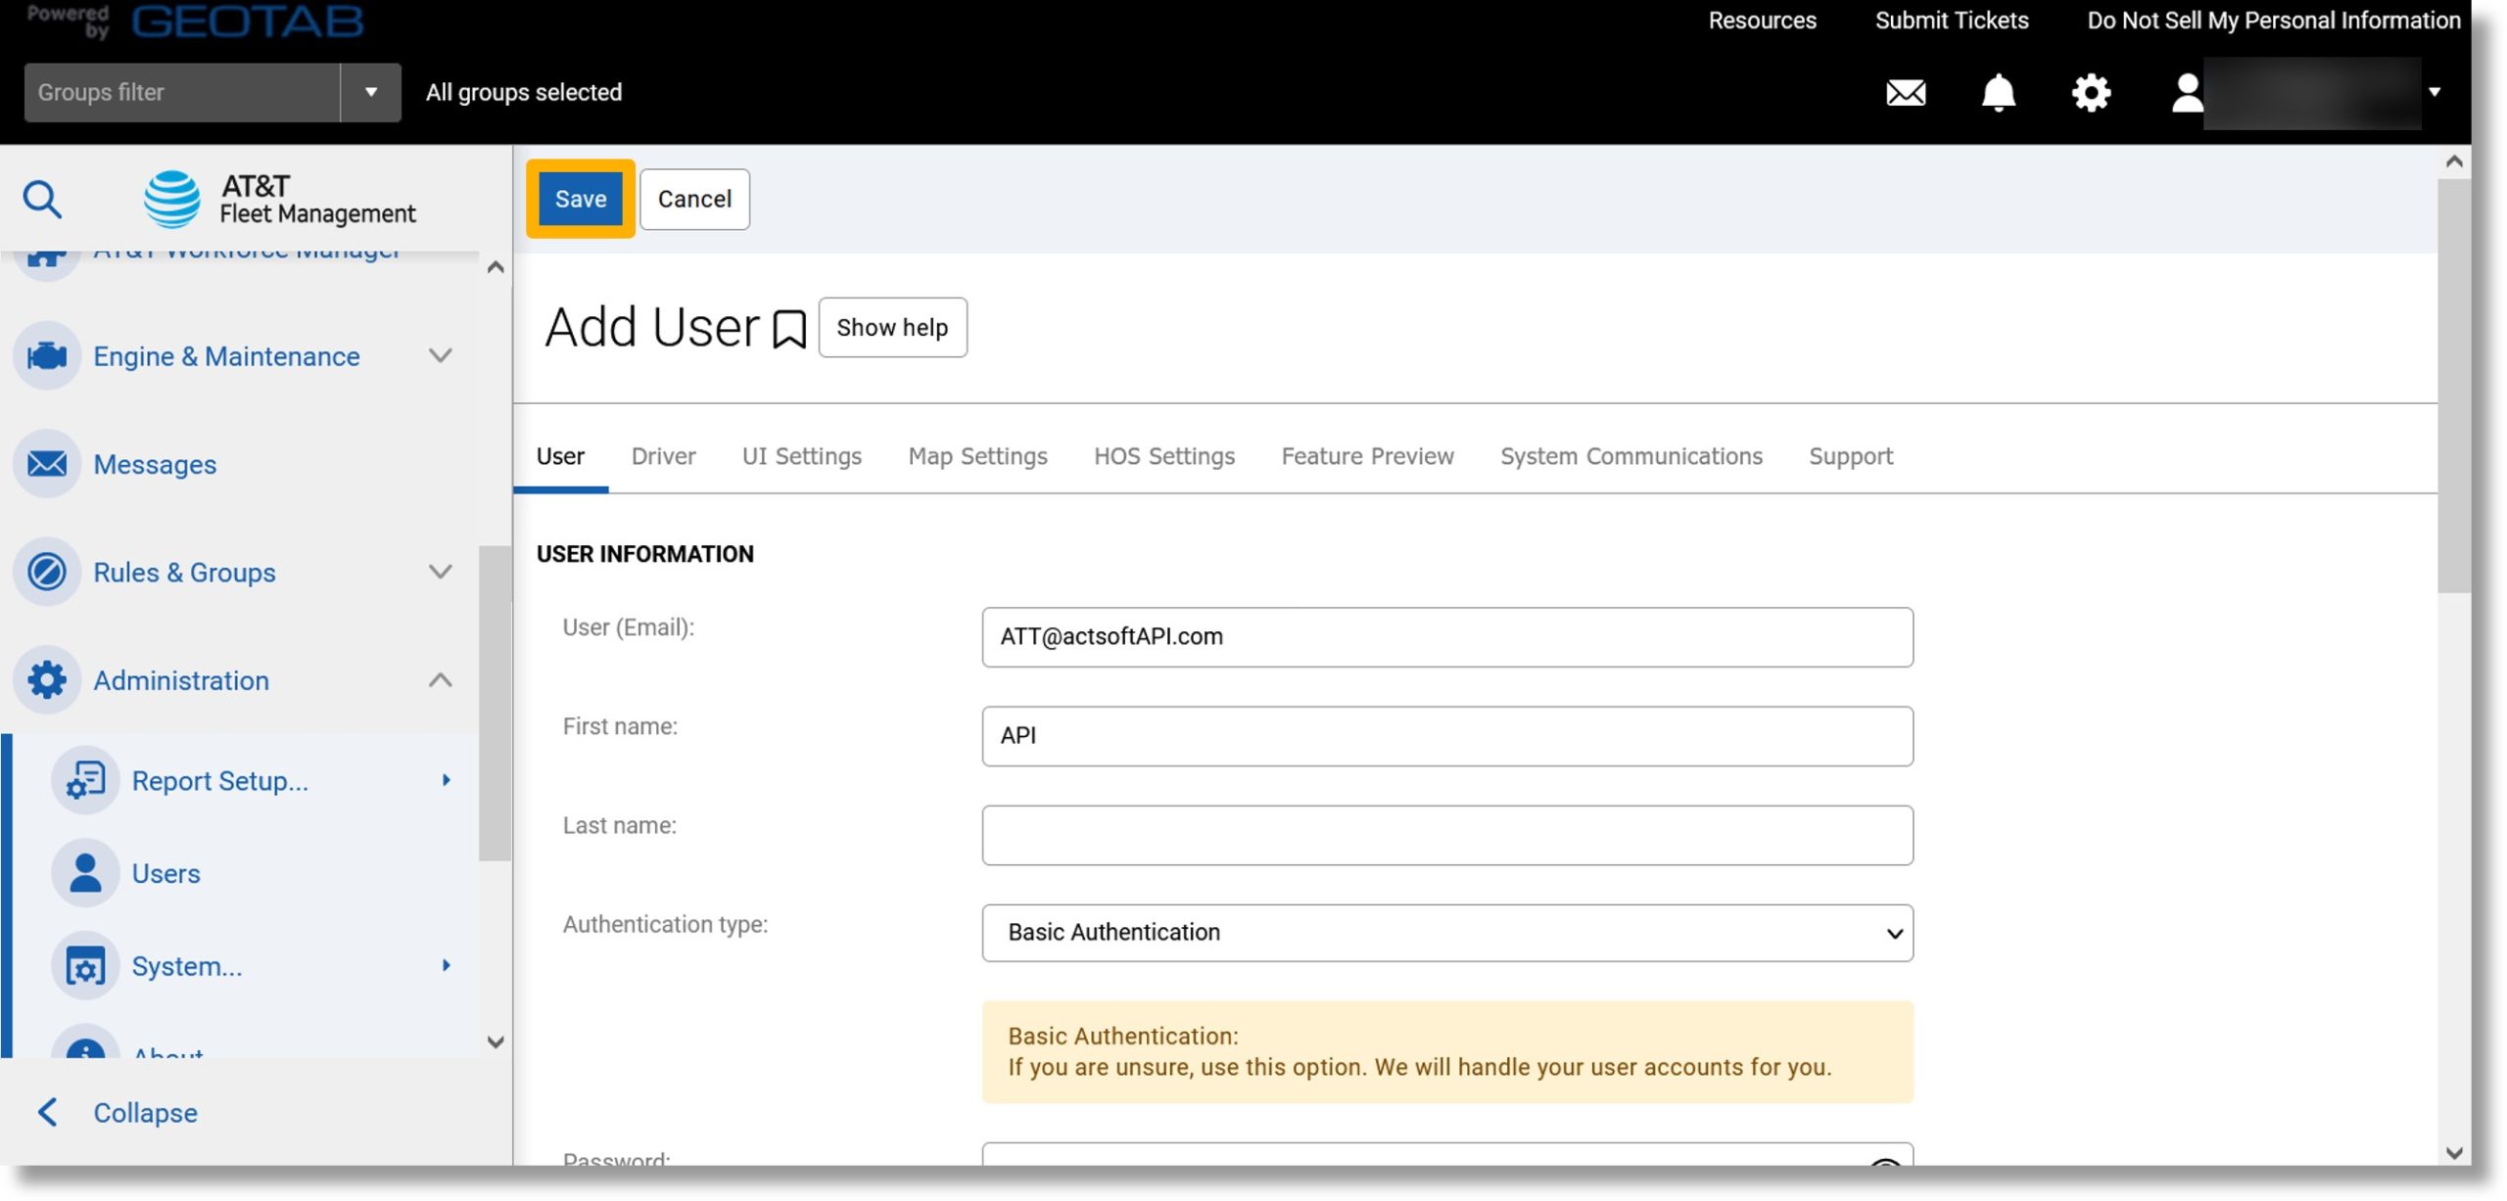Click the Messages envelope icon in sidebar
The height and width of the screenshot is (1201, 2507).
point(47,464)
